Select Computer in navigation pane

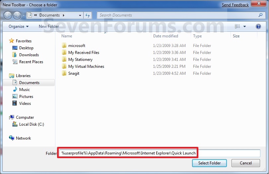pyautogui.click(x=25, y=117)
